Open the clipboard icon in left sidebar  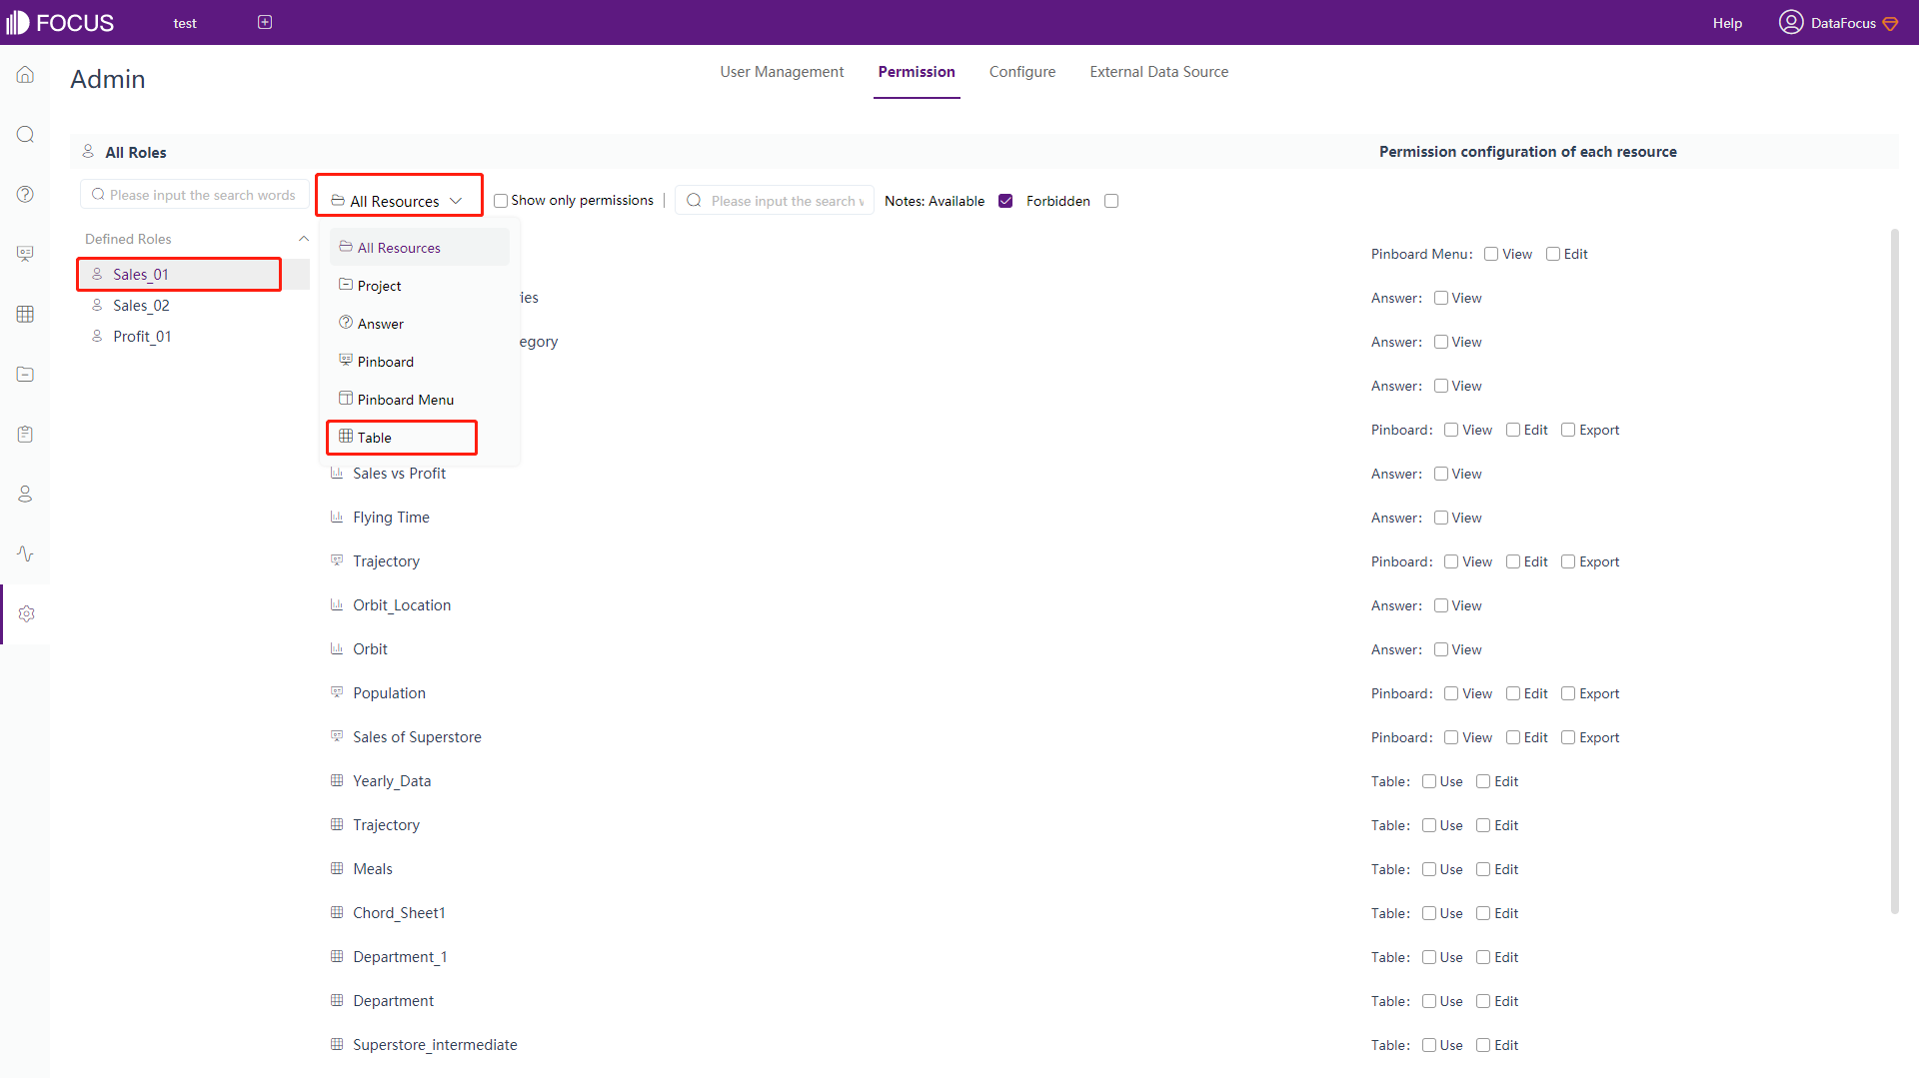click(x=25, y=434)
